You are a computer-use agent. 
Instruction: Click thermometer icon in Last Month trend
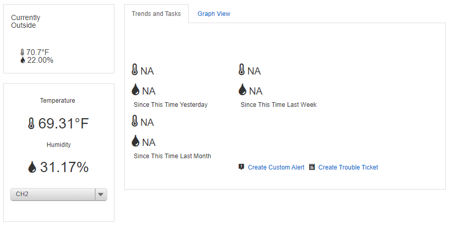coord(135,121)
